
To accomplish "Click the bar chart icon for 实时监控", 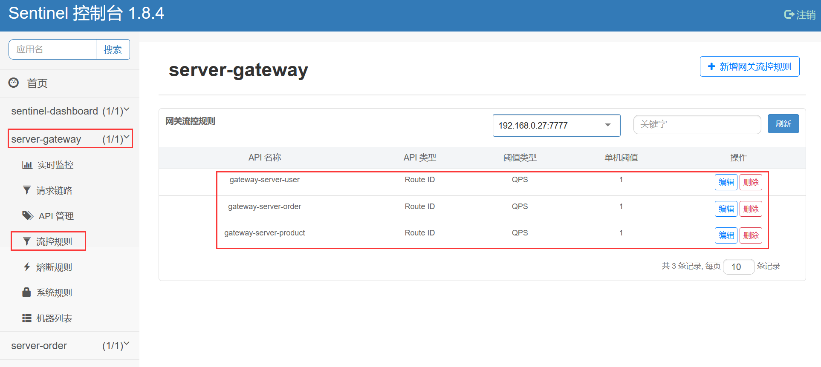I will [x=27, y=165].
